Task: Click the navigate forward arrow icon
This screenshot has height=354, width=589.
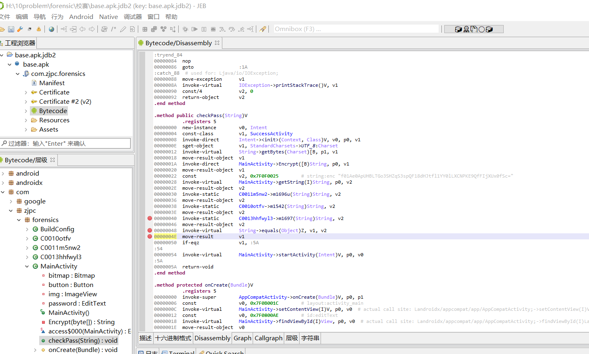Action: pos(92,29)
